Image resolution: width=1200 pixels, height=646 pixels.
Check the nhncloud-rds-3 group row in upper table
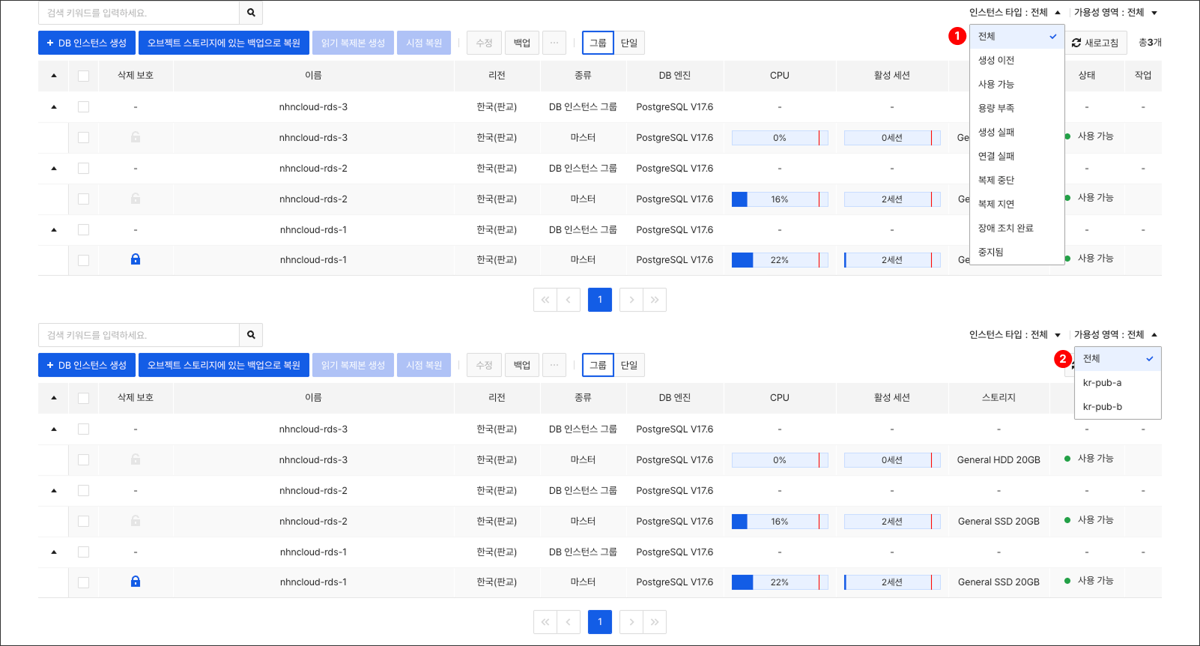click(83, 107)
